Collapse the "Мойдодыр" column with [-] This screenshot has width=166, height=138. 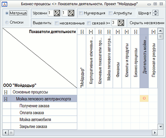click(82, 32)
